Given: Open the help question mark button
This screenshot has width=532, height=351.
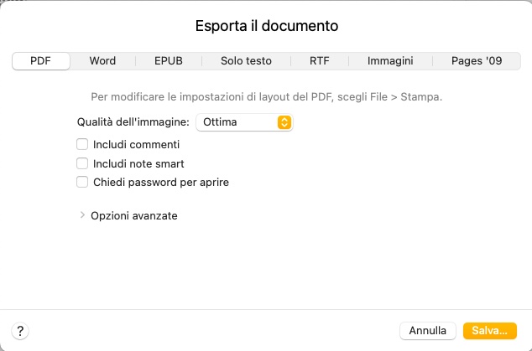Looking at the screenshot, I should 20,331.
